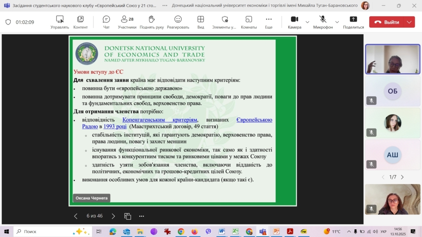Screen dimensions: 422x237
Task: Go to the next presentation slide
Action: tap(113, 216)
